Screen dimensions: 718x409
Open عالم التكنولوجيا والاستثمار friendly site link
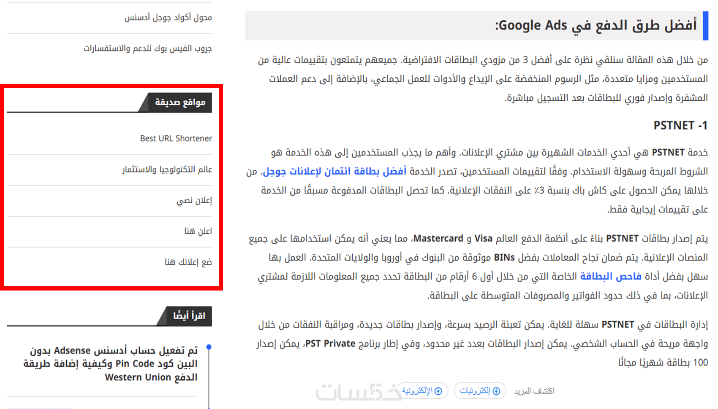pyautogui.click(x=167, y=170)
